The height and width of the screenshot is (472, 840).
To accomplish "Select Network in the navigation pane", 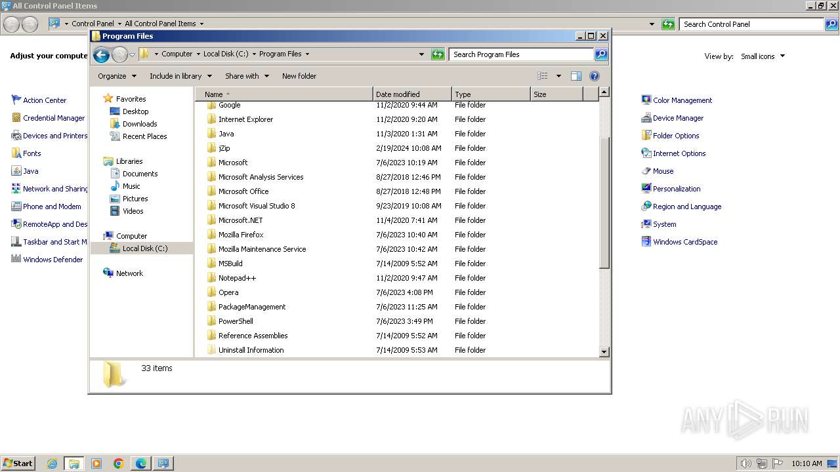I will point(129,273).
